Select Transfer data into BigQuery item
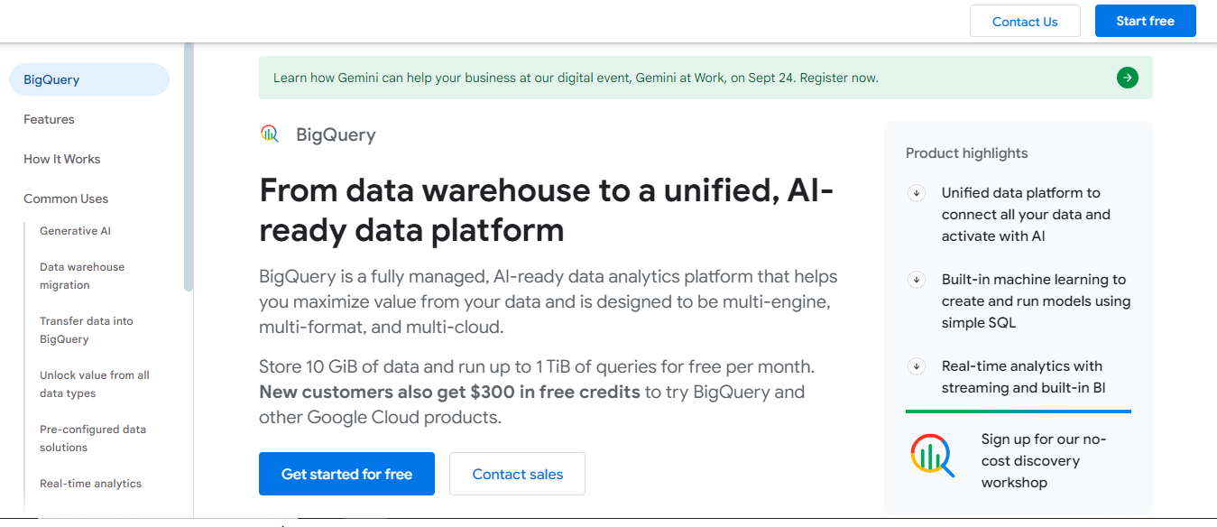 coord(87,330)
